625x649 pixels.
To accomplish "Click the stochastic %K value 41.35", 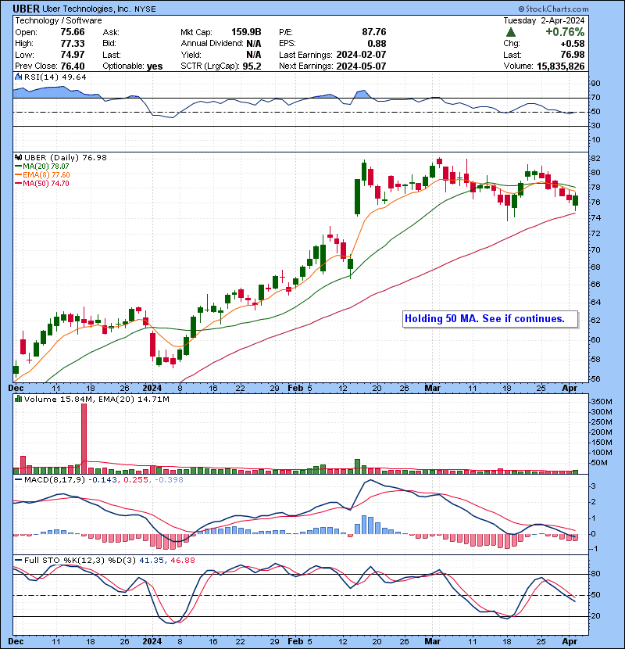I will pyautogui.click(x=152, y=561).
